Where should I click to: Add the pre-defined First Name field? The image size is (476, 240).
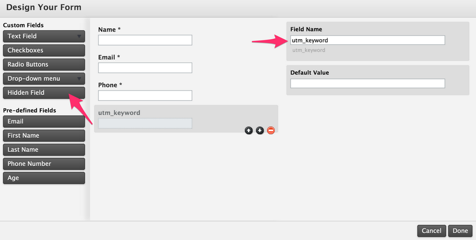click(x=44, y=135)
